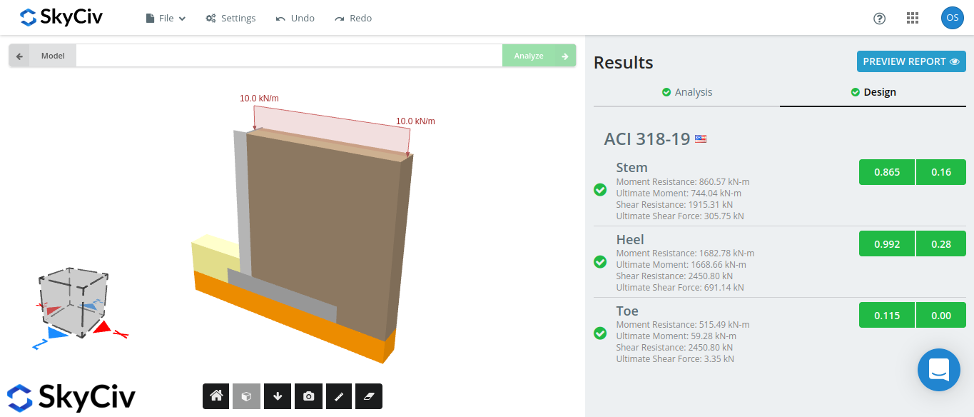Image resolution: width=974 pixels, height=417 pixels.
Task: Click the back arrow beside Model
Action: (19, 56)
